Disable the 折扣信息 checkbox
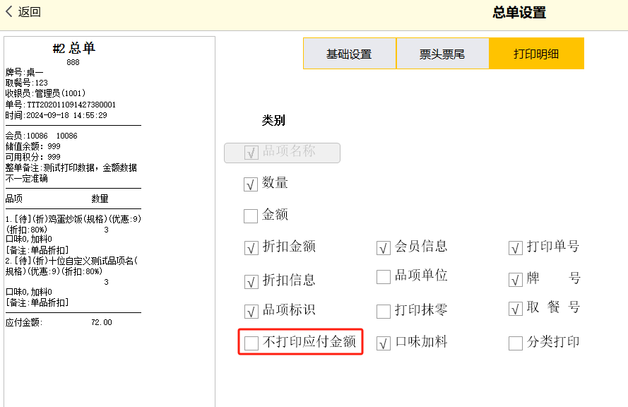 click(x=251, y=282)
